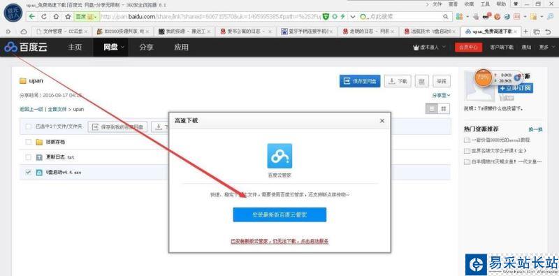Image resolution: width=559 pixels, height=276 pixels.
Task: Click the 已安装最新版云管家 link in dialog
Action: coord(279,241)
